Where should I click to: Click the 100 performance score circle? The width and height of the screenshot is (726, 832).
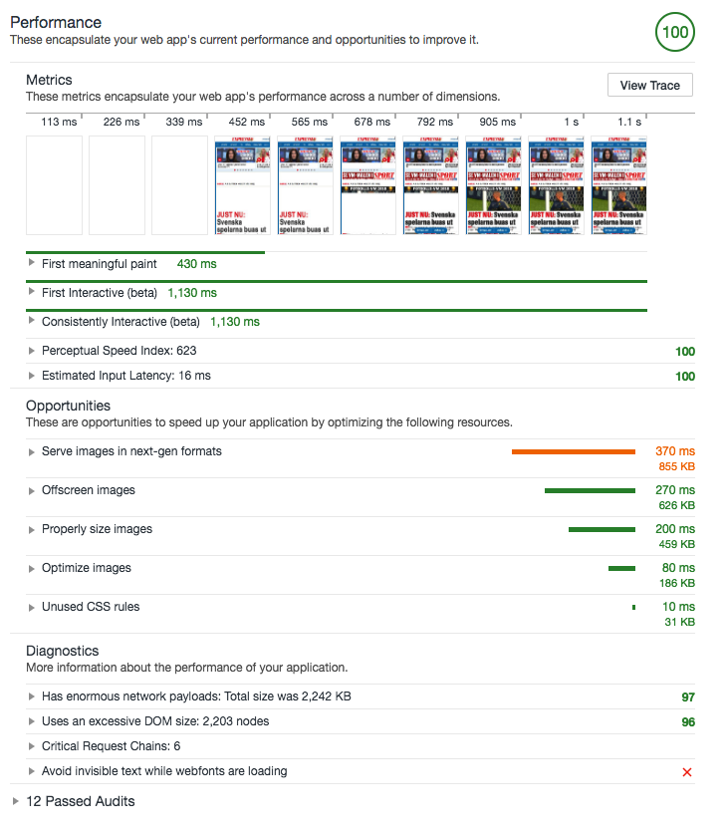point(674,32)
